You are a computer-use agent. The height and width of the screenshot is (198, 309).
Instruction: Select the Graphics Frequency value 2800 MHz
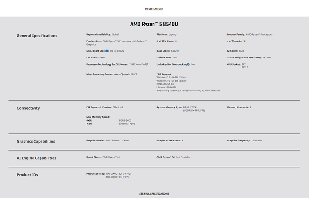(x=257, y=140)
